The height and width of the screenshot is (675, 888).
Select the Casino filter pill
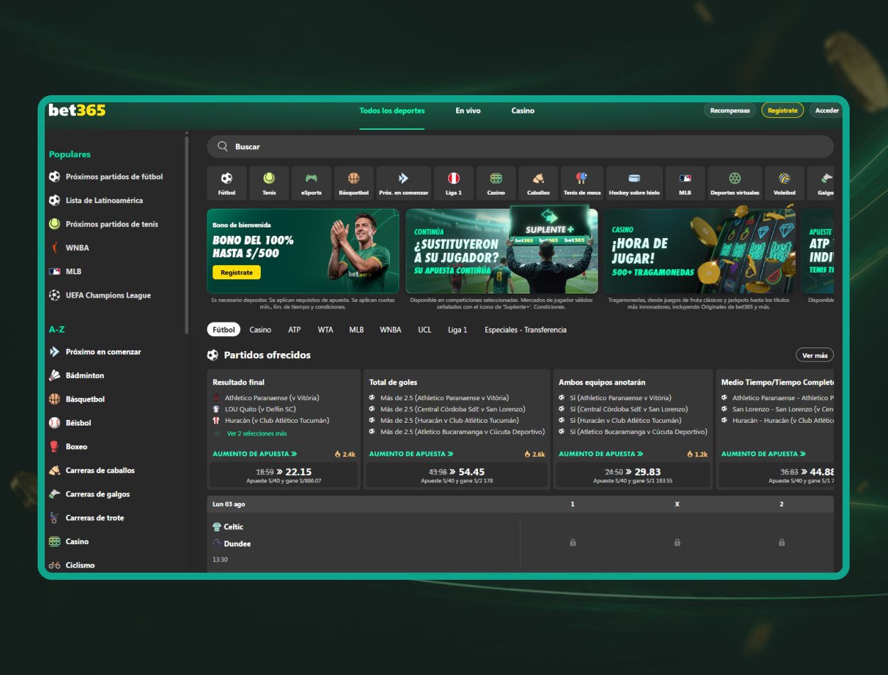[260, 330]
